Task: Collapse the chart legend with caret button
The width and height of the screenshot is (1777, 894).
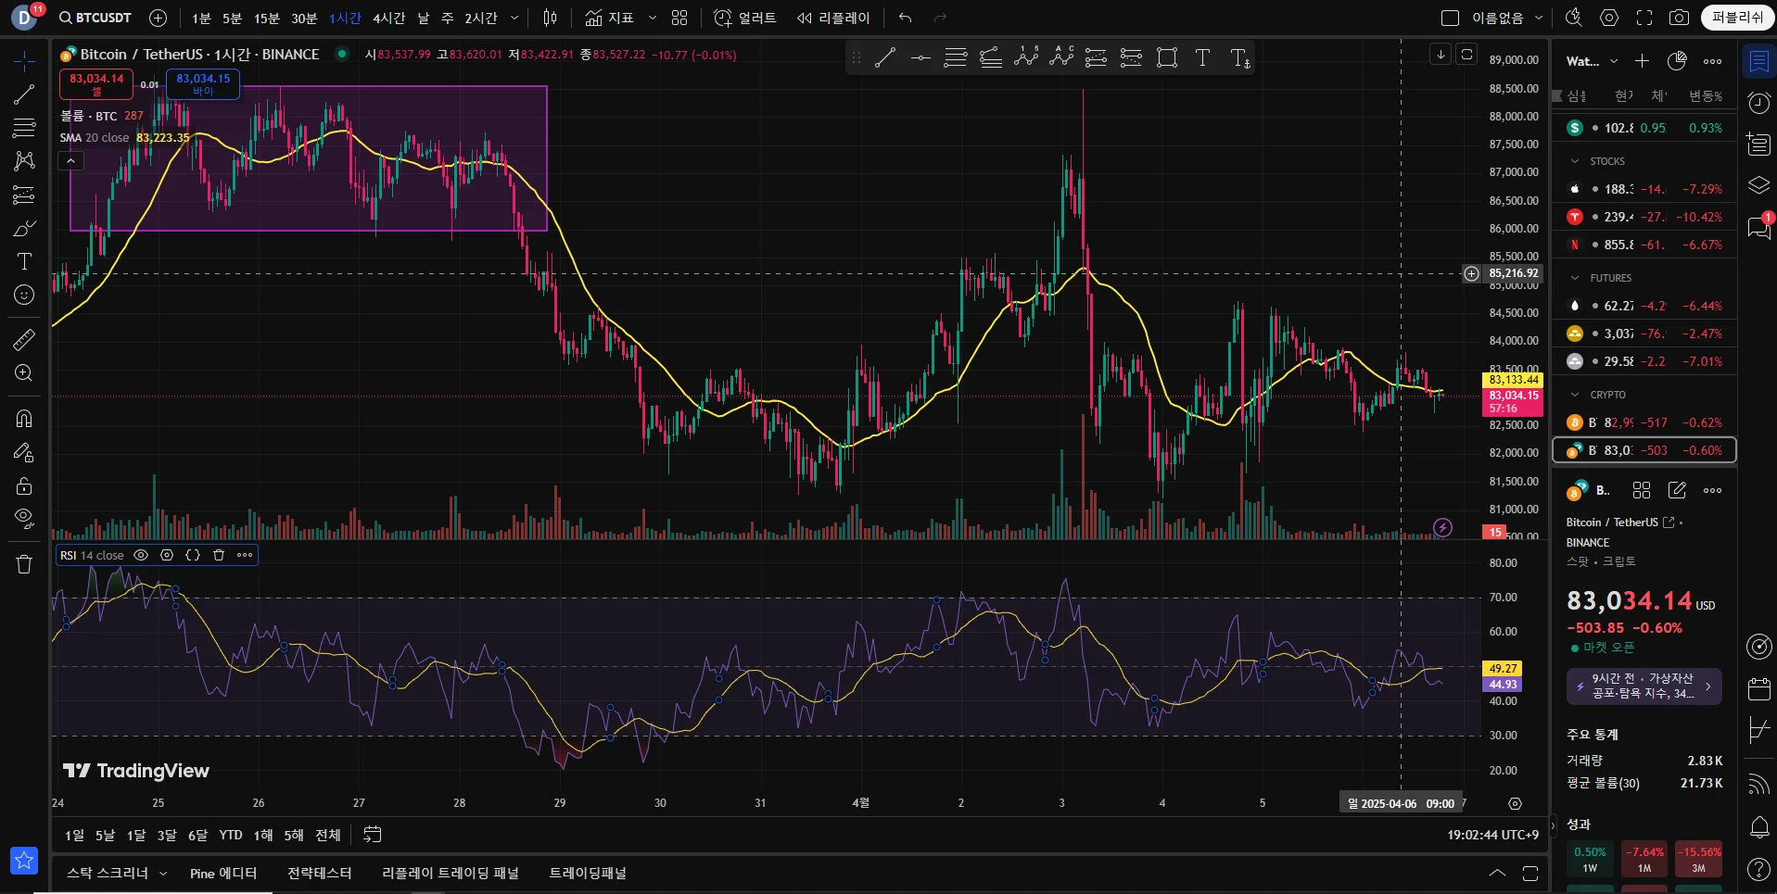Action: (x=70, y=160)
